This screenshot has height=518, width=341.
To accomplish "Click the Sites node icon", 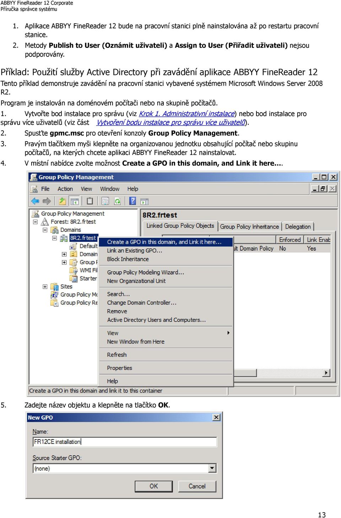I will click(x=54, y=287).
